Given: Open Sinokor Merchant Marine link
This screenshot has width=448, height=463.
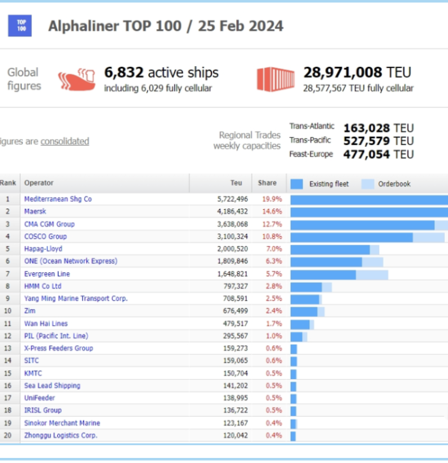Looking at the screenshot, I should (x=62, y=423).
